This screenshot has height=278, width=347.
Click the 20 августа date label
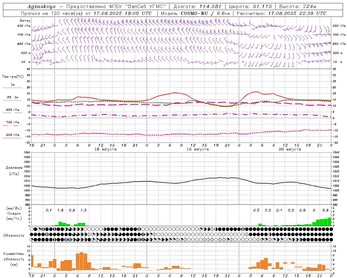(290, 149)
